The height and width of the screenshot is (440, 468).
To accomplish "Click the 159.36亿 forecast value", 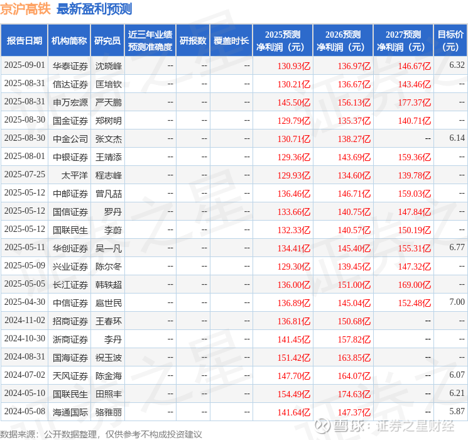I will point(414,157).
